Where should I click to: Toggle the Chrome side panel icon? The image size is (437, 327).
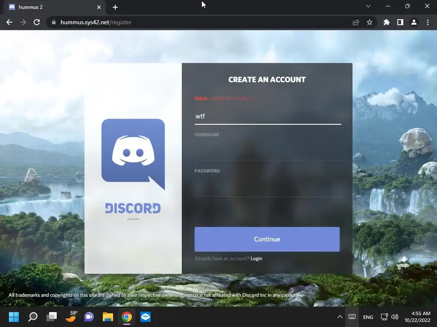click(400, 22)
